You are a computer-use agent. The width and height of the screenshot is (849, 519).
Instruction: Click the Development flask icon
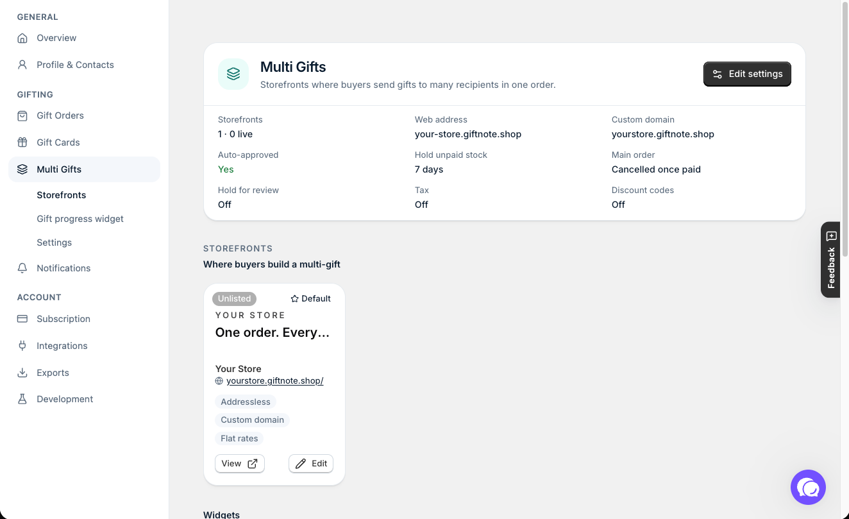pyautogui.click(x=22, y=399)
